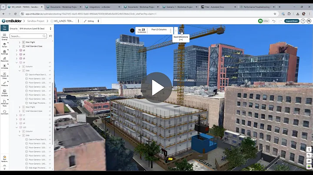Toggle visibility of L9 level
Viewport: 313px width, 175px height.
(50, 123)
